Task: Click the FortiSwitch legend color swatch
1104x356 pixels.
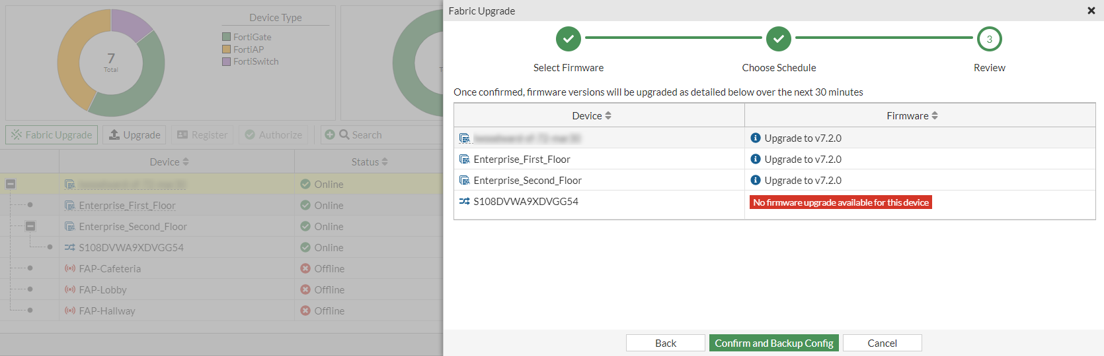Action: pyautogui.click(x=227, y=61)
